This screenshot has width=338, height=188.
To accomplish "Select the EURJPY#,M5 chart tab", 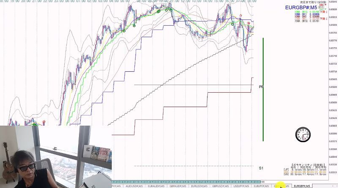I will (261, 186).
